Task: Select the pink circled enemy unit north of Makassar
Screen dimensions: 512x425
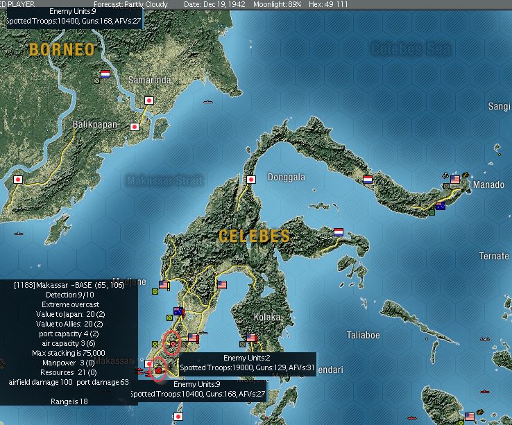Action: point(173,344)
